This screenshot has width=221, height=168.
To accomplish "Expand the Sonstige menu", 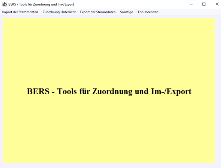I will click(126, 12).
